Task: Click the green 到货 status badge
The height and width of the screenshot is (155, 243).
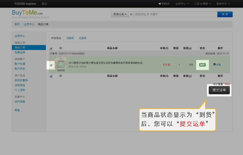Action: (202, 65)
